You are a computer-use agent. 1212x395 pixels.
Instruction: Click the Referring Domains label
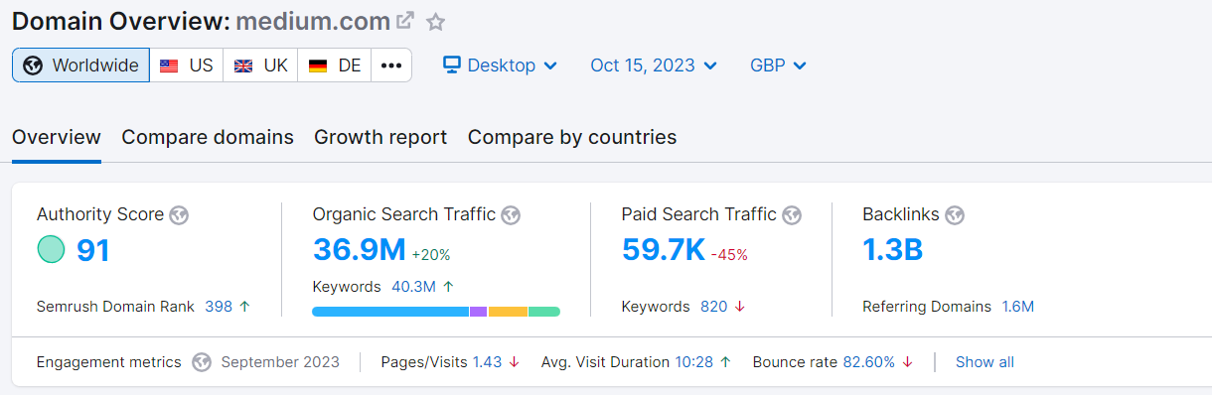coord(927,307)
